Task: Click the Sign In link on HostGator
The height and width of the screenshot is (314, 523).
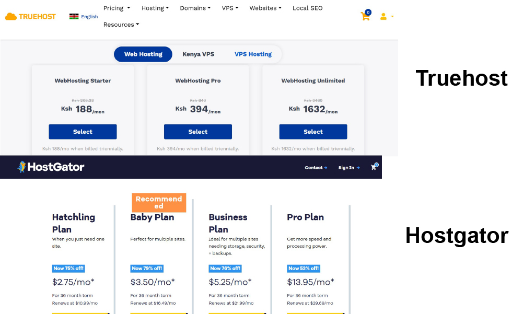Action: [346, 167]
